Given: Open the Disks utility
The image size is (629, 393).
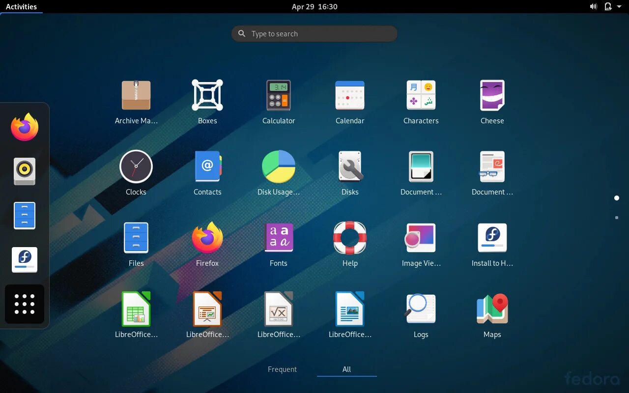Looking at the screenshot, I should [x=350, y=167].
